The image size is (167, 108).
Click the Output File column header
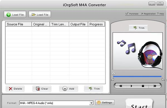click(78, 24)
